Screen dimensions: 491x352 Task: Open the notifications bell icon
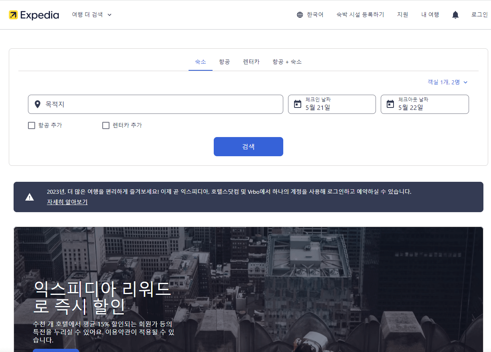pos(455,15)
